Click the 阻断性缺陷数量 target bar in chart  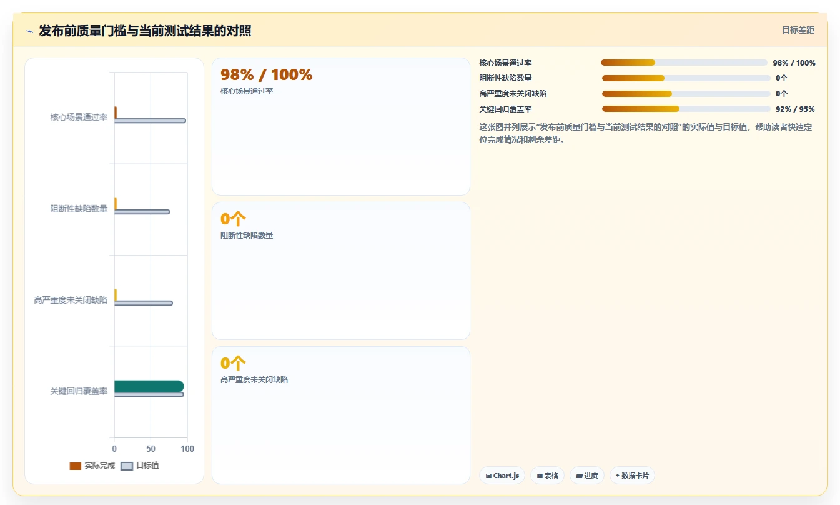(142, 212)
